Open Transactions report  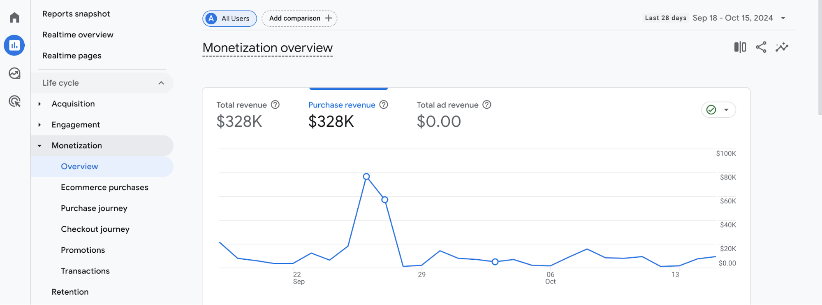click(85, 271)
